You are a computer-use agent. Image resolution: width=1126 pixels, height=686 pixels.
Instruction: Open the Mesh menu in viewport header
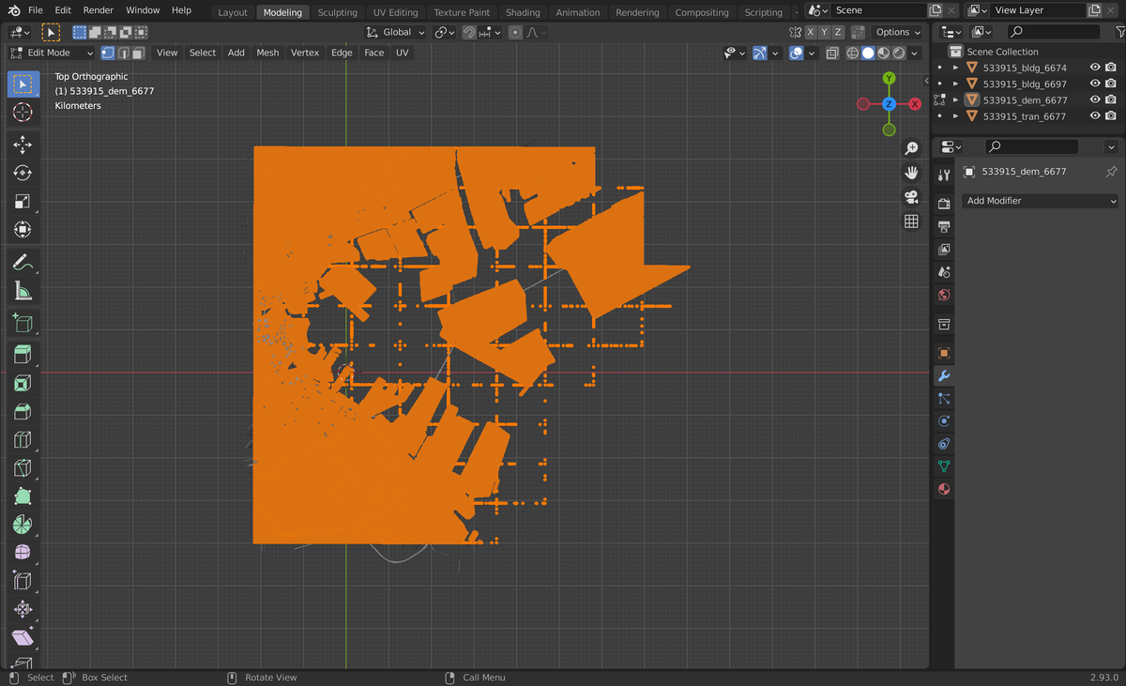(x=267, y=53)
